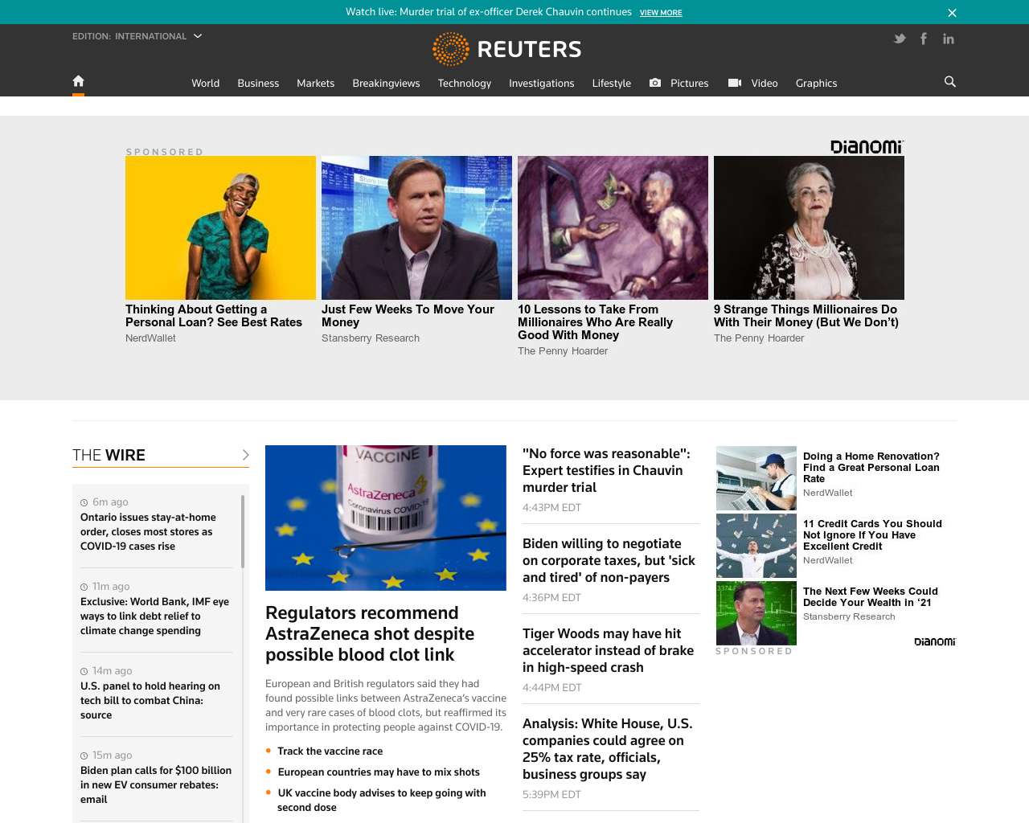Click clock icon on 14m ago wire item
Image resolution: width=1029 pixels, height=823 pixels.
[84, 671]
